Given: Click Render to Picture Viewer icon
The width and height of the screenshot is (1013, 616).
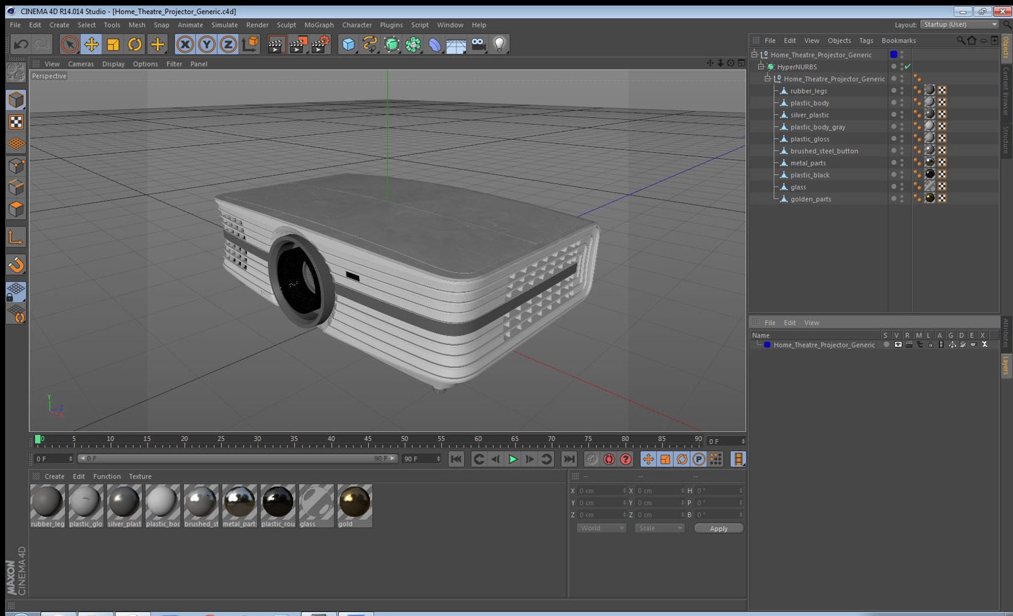Looking at the screenshot, I should click(298, 44).
